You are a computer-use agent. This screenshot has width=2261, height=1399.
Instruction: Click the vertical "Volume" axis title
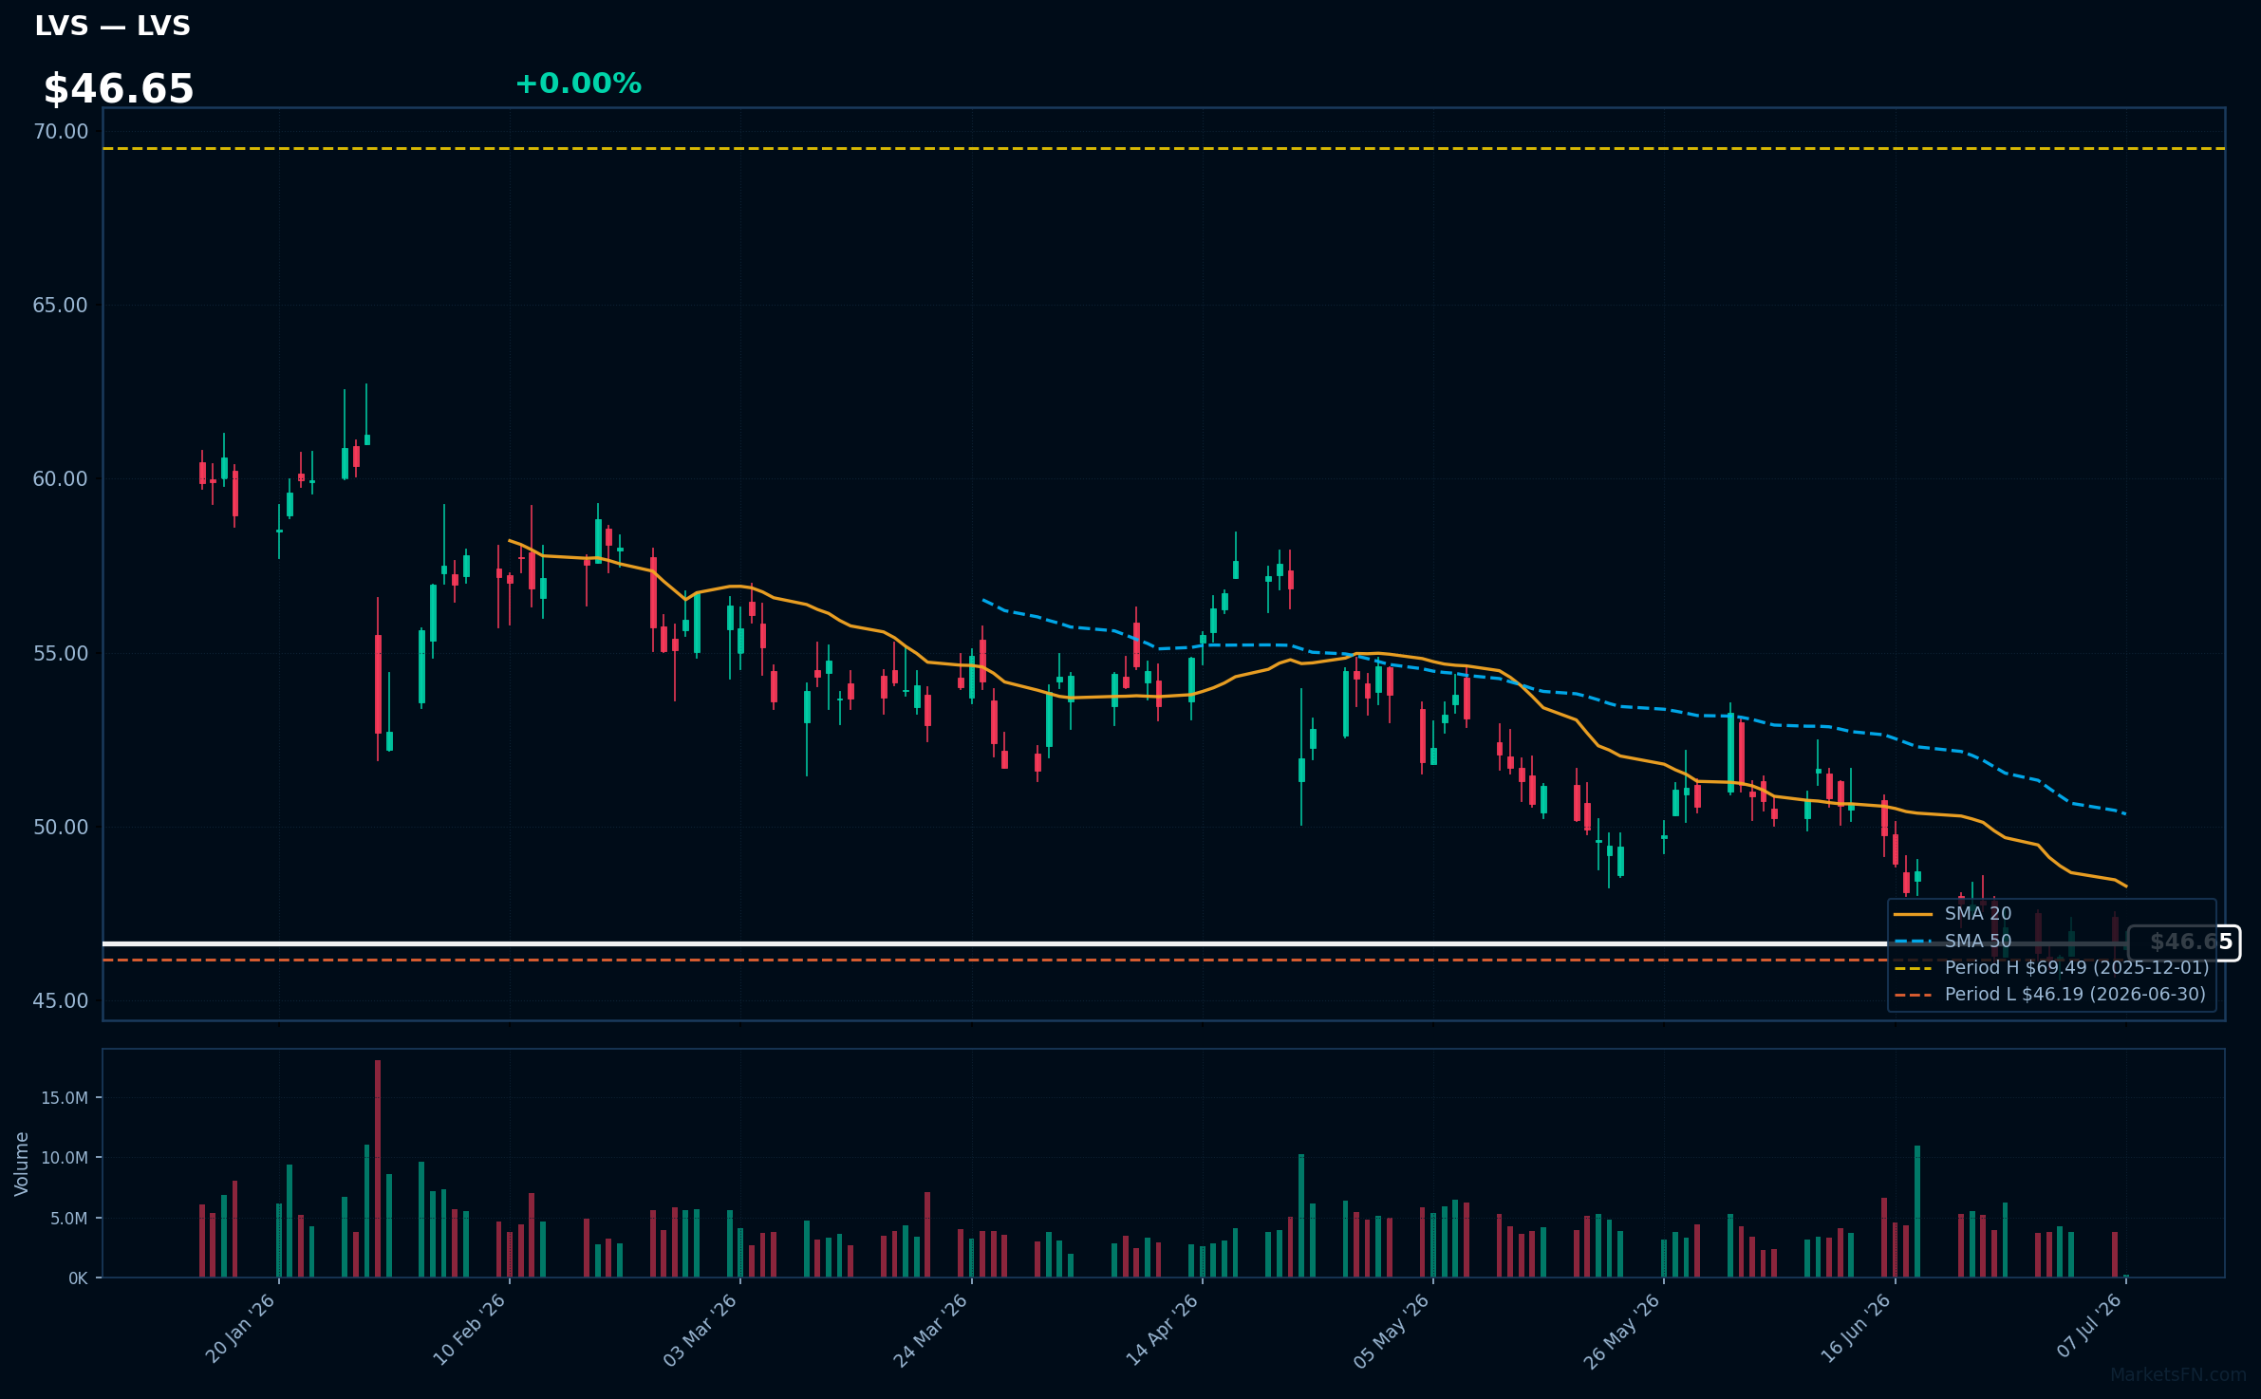click(x=22, y=1164)
